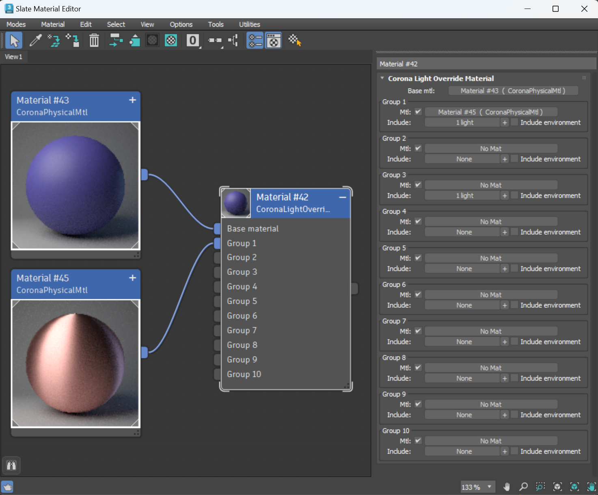Click the Material #43 purple sphere preview
The image size is (598, 495).
pyautogui.click(x=76, y=185)
